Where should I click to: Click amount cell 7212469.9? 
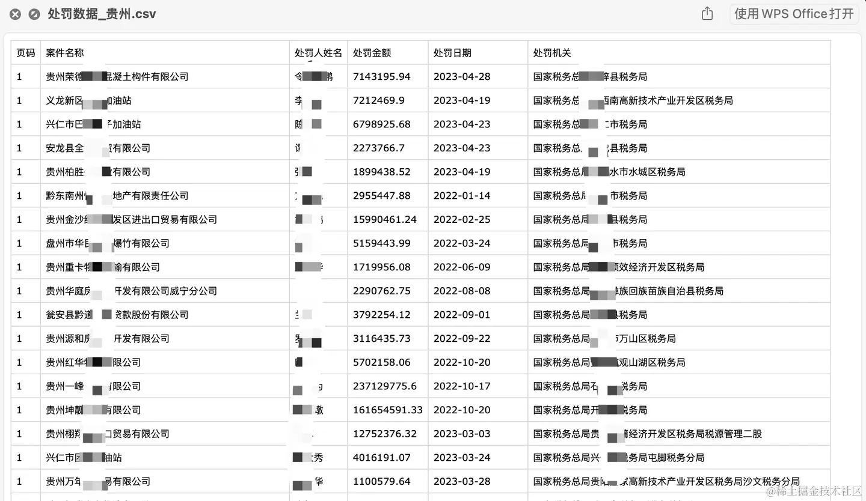(388, 100)
